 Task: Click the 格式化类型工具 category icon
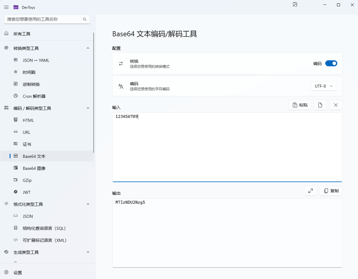(6, 204)
